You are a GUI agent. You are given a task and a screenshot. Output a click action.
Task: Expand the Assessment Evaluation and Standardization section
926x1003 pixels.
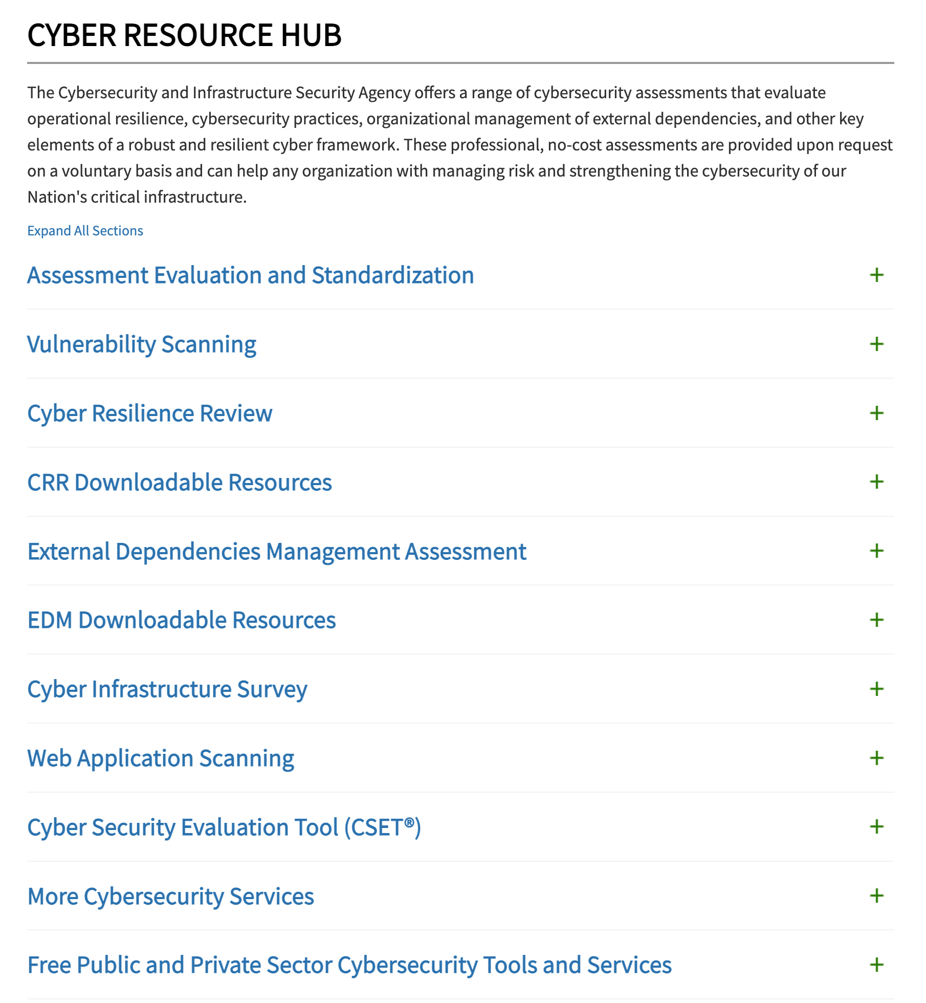click(x=876, y=275)
